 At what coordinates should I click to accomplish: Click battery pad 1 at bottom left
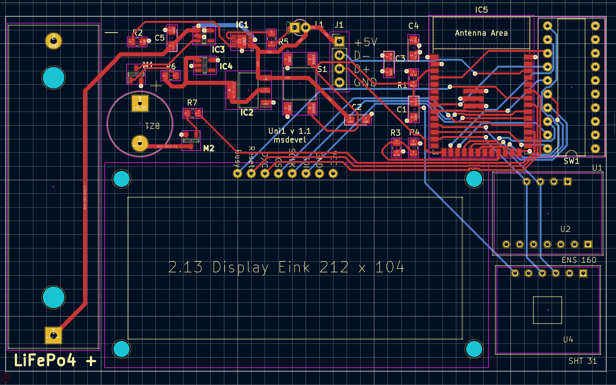click(53, 335)
